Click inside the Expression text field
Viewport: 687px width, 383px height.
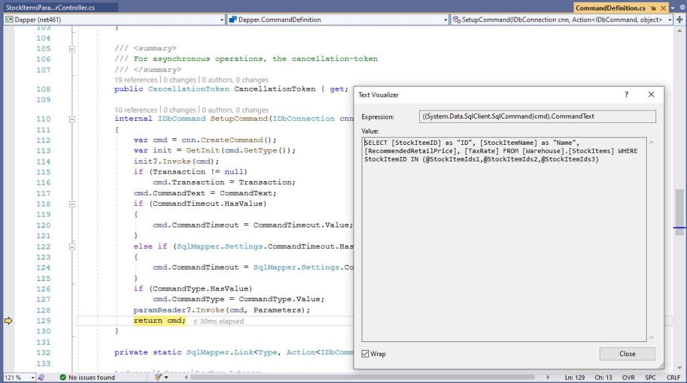(537, 116)
